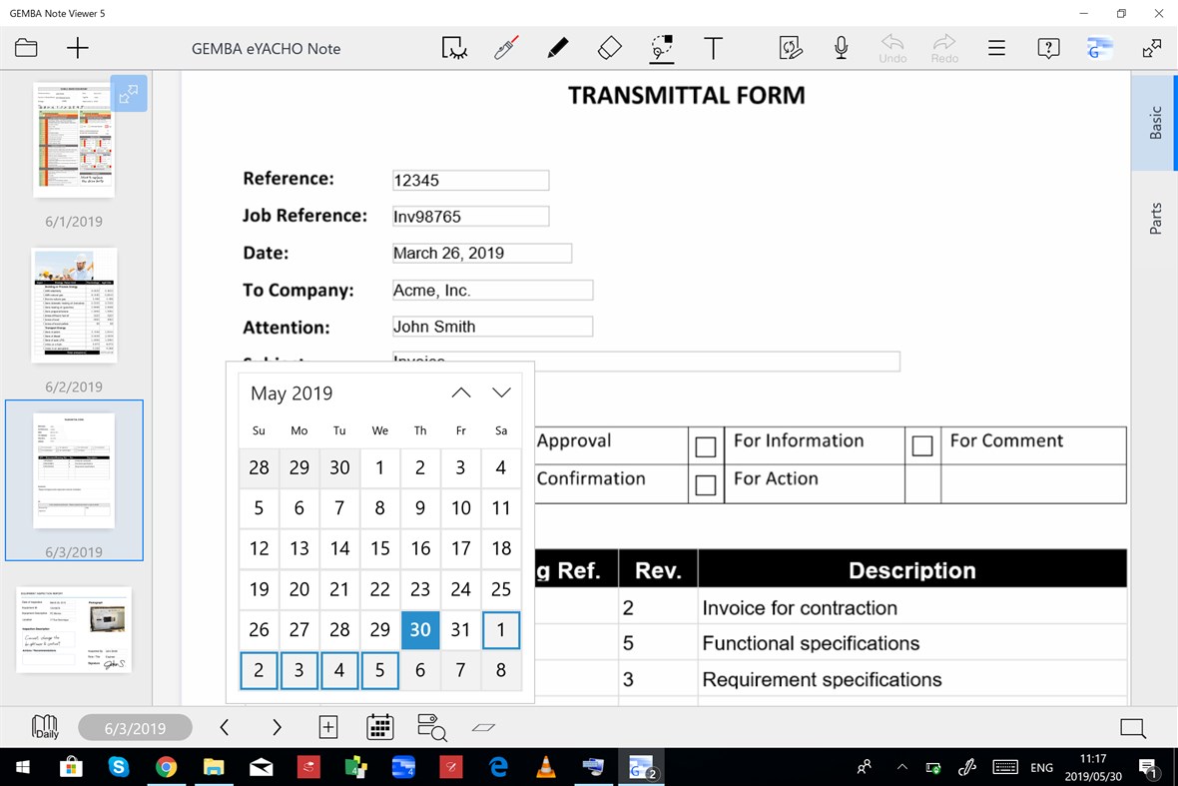
Task: Go to previous month with up chevron
Action: 461,392
